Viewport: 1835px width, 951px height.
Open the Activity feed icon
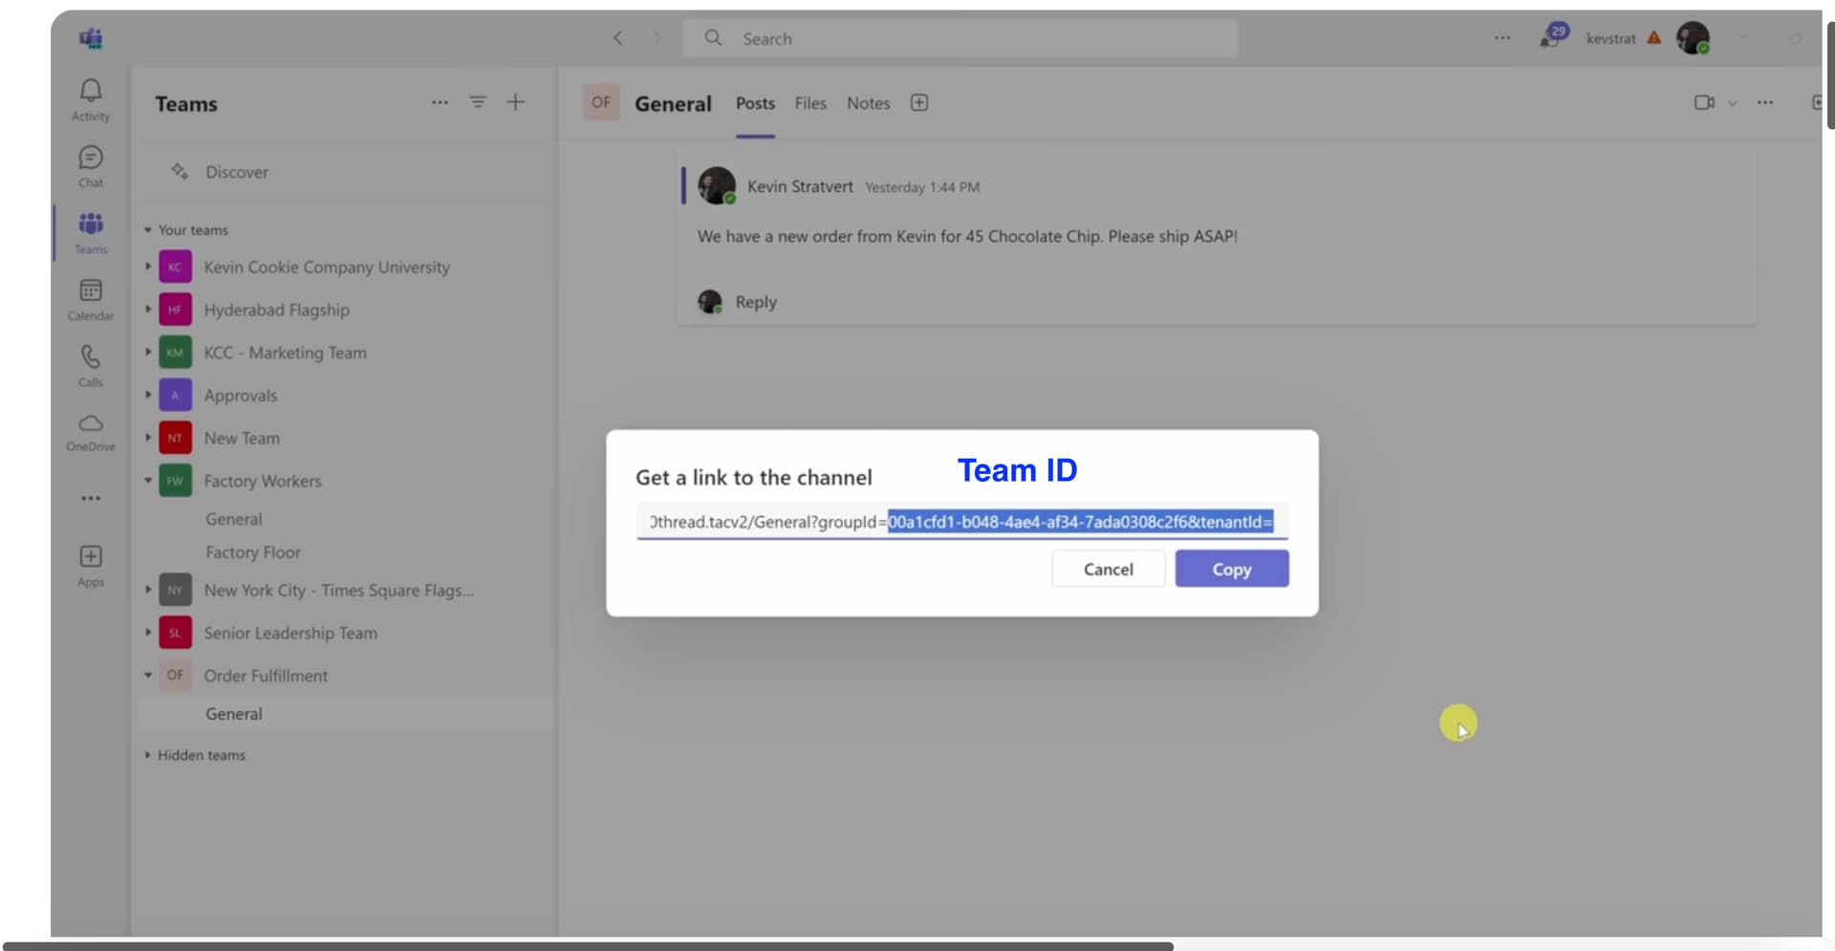click(91, 99)
